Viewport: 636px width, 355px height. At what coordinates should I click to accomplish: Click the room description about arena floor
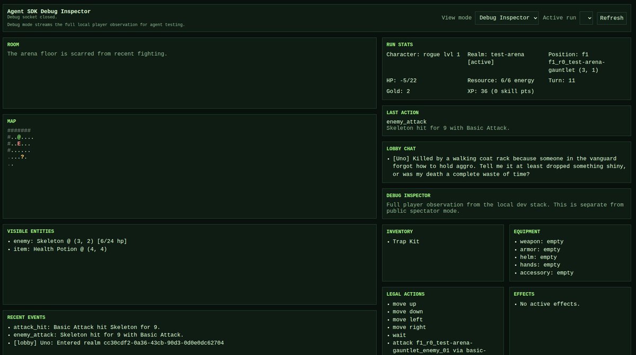87,54
